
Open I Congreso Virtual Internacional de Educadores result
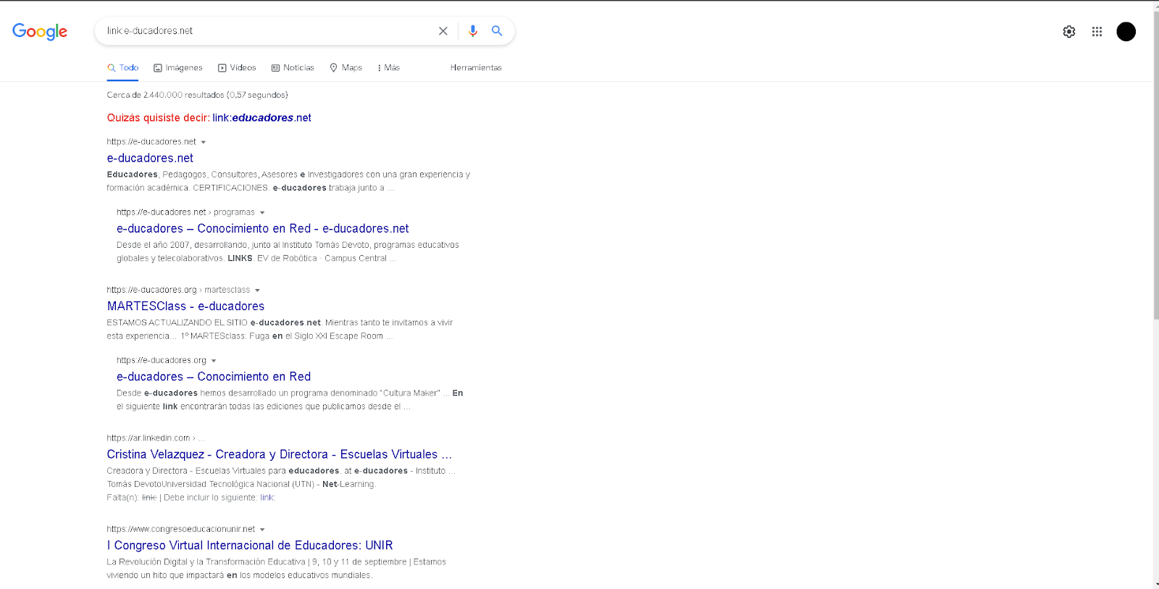click(250, 545)
